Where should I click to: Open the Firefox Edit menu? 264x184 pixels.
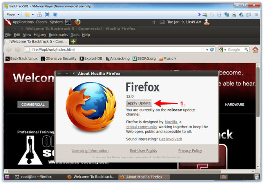[17, 35]
